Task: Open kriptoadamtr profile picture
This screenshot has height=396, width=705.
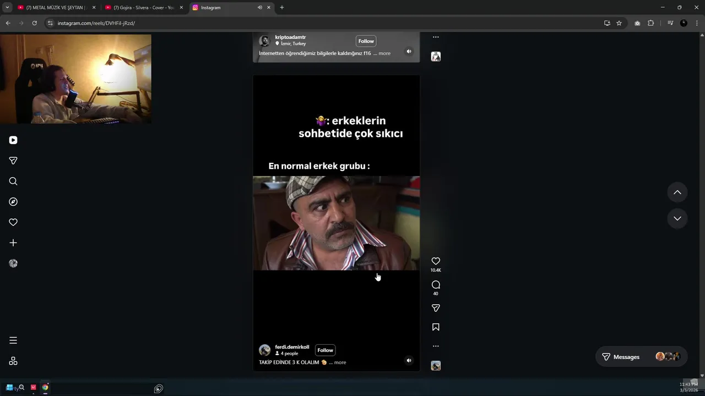Action: (265, 41)
